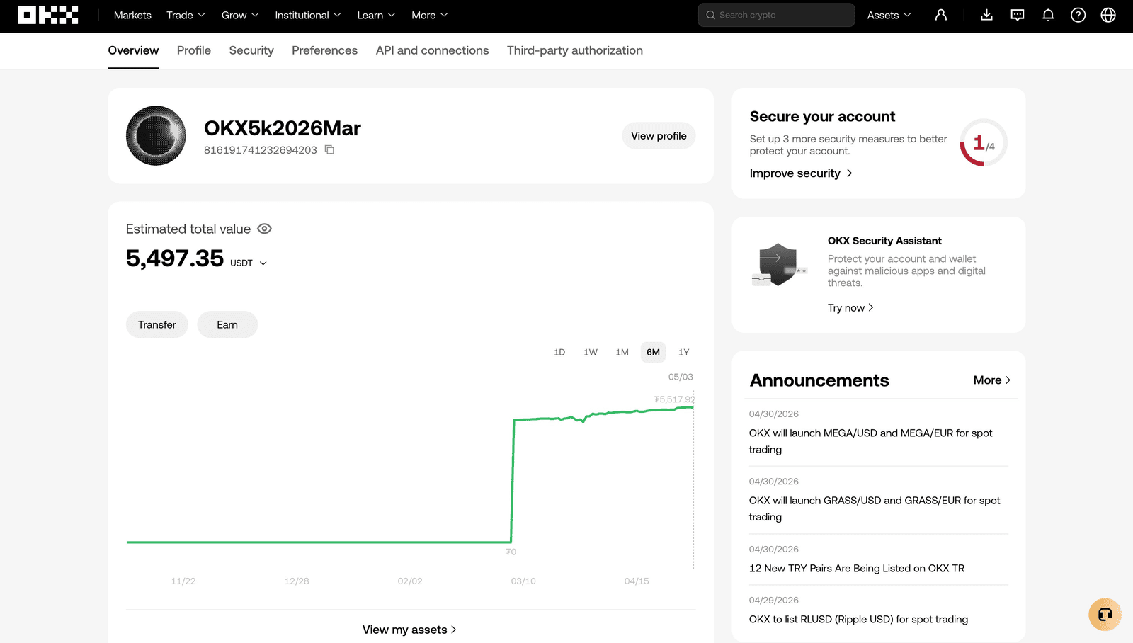Click the user ID 816191741232694203
The image size is (1133, 643).
click(261, 150)
